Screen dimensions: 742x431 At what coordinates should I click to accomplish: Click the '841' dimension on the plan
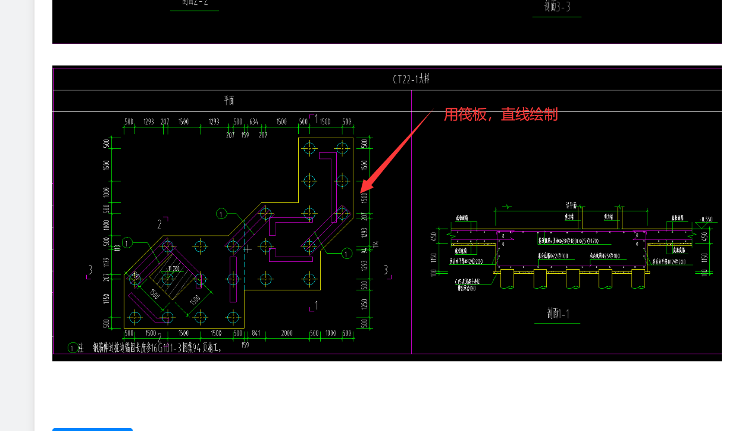pos(256,333)
